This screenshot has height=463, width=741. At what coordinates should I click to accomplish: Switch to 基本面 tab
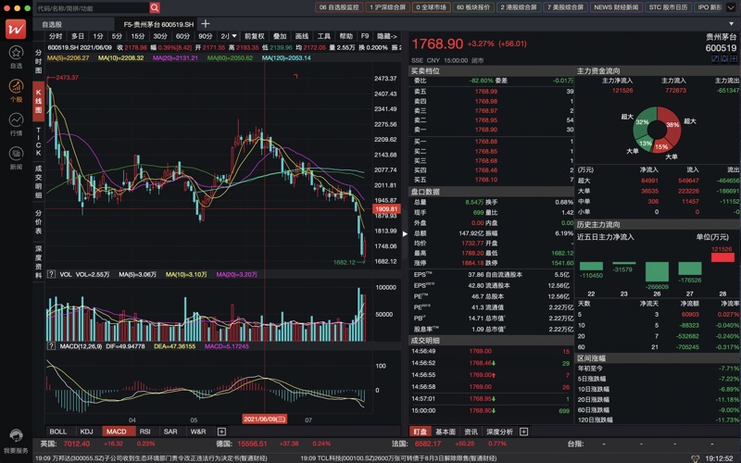tap(446, 432)
